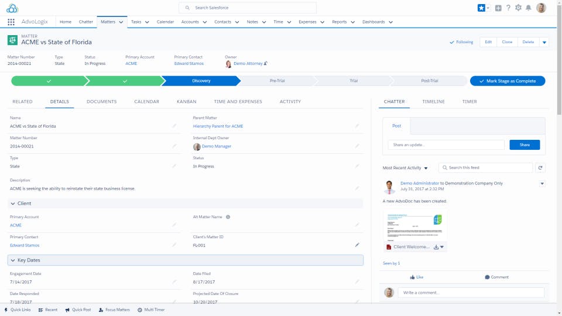Click Mark Stage as Complete

(508, 81)
